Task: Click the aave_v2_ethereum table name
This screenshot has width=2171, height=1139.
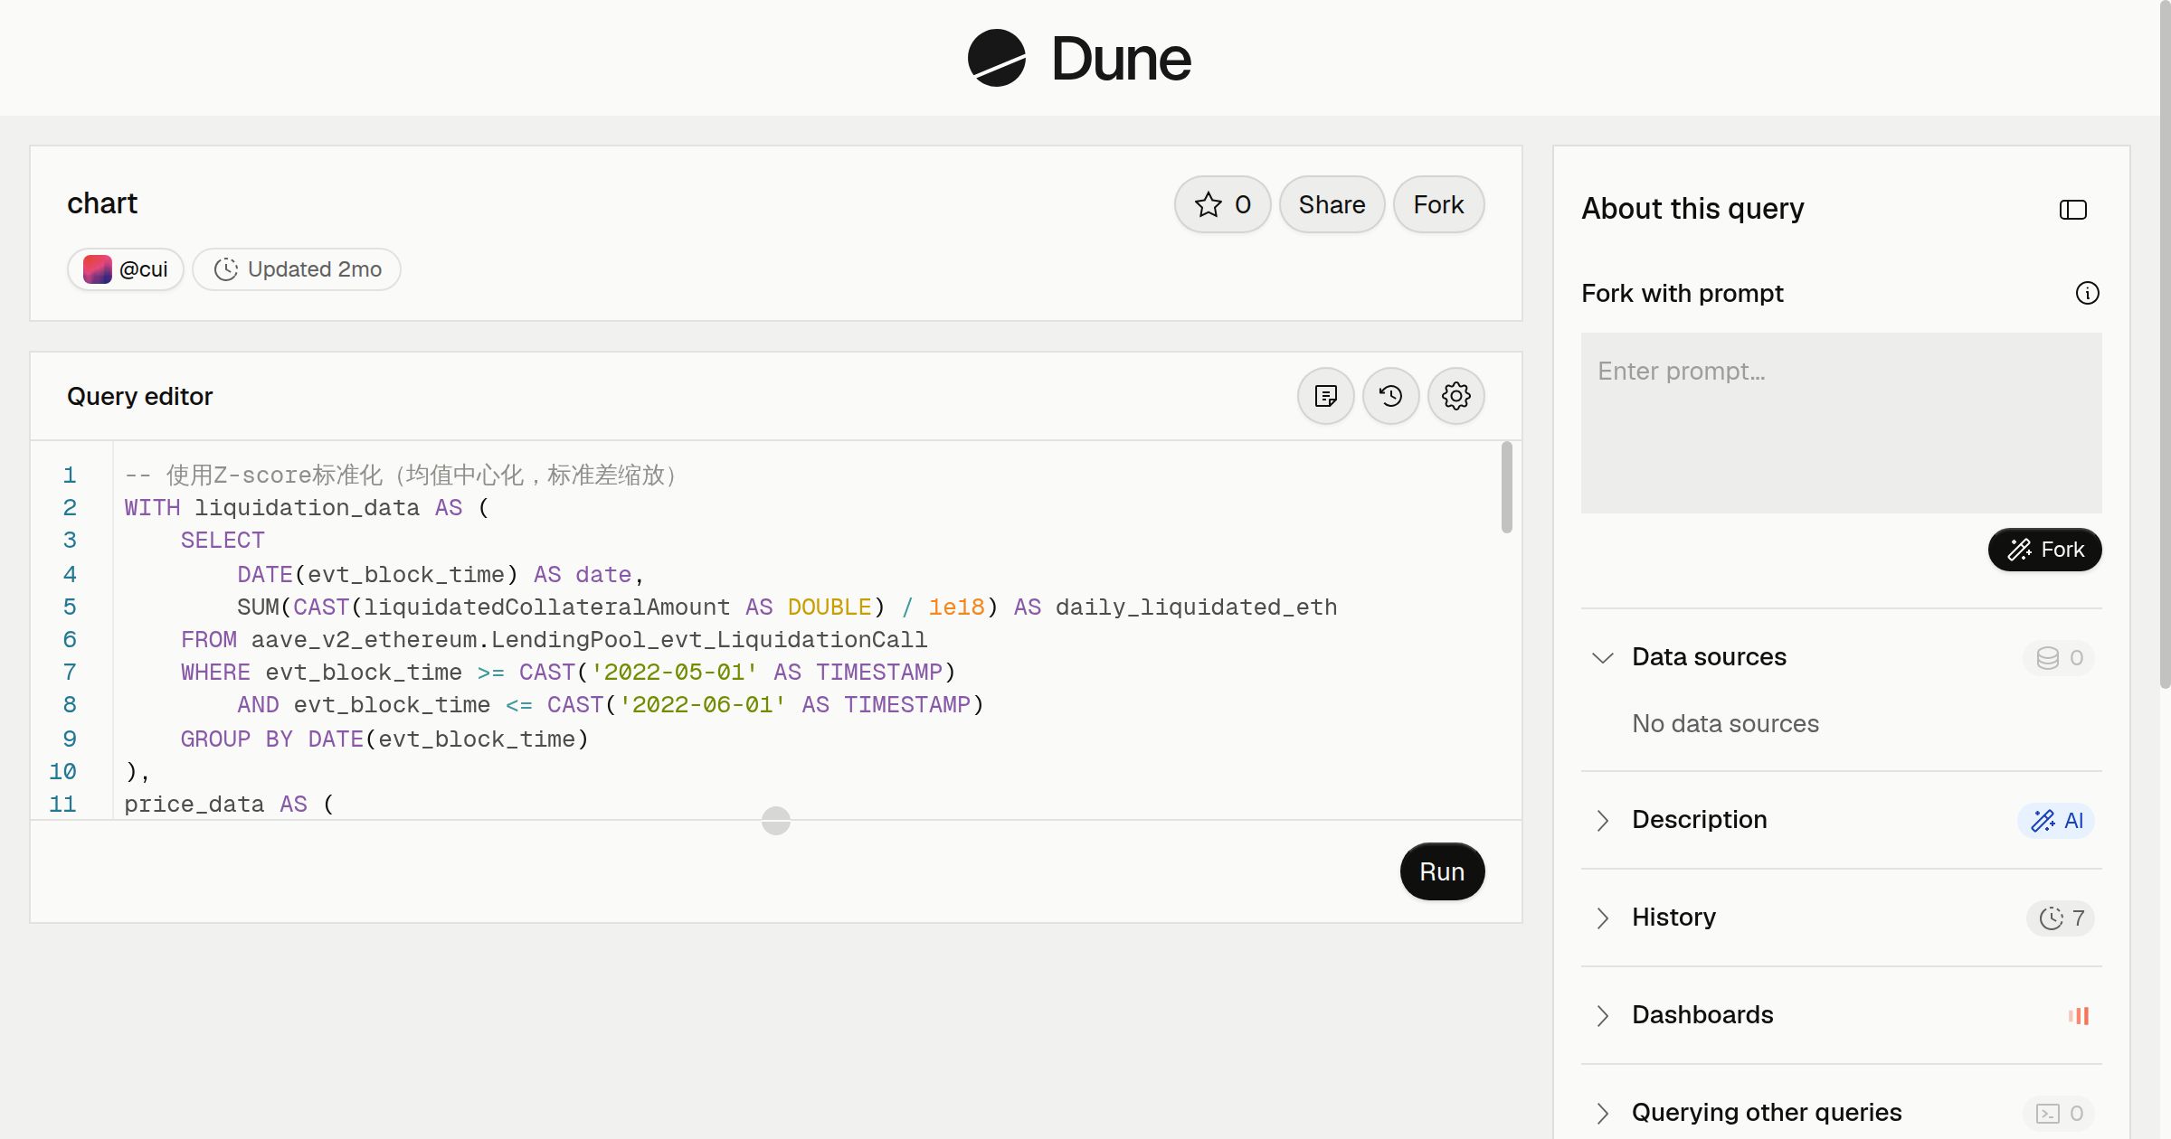Action: [589, 640]
